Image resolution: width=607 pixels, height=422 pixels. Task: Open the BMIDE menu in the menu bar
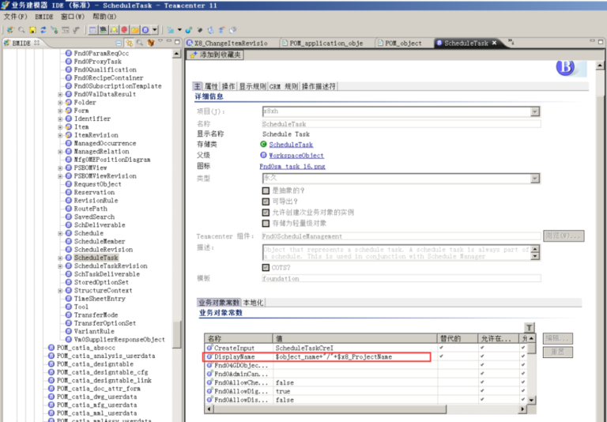(43, 17)
